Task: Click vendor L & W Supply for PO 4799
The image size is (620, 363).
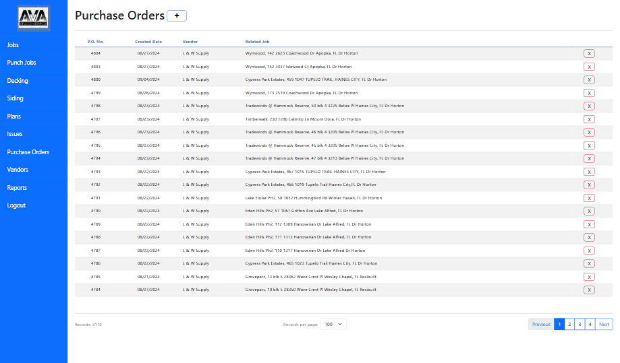Action: [x=196, y=93]
